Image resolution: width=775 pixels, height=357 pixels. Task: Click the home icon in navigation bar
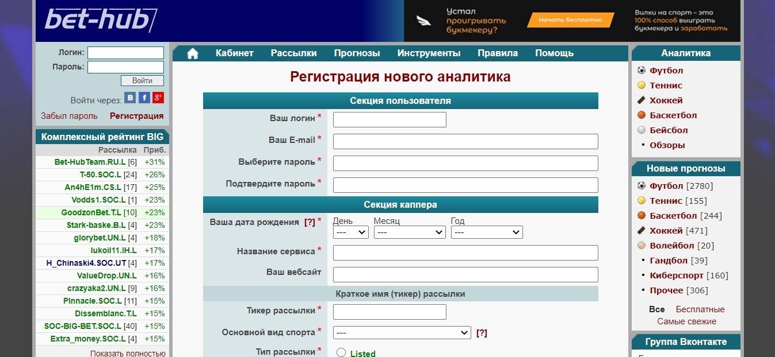coord(192,53)
